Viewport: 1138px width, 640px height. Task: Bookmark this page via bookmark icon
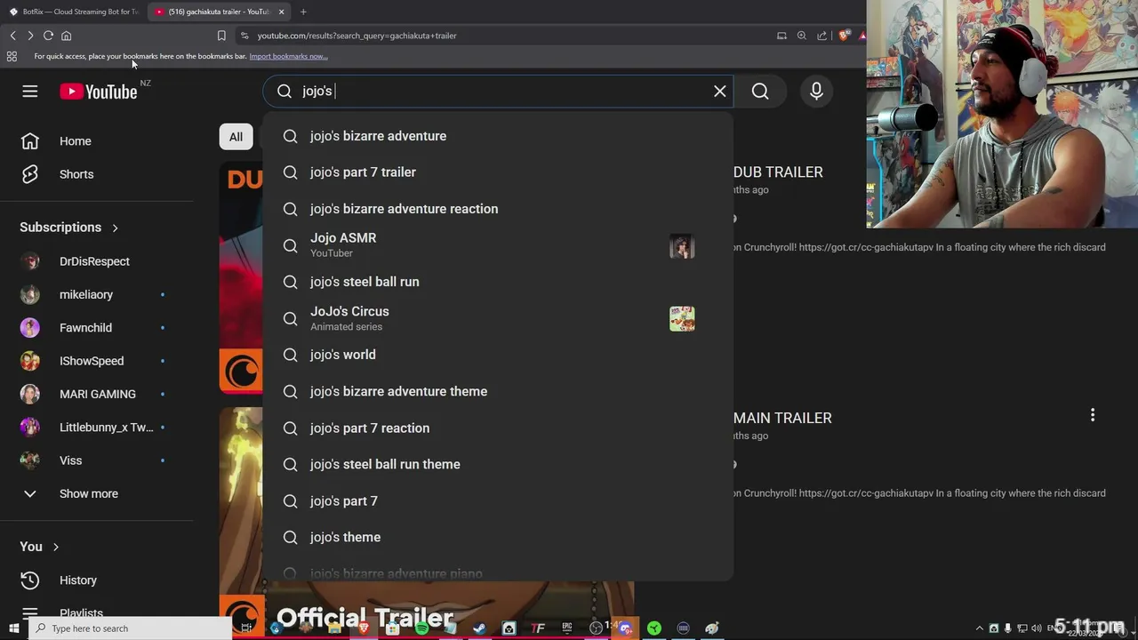click(x=221, y=36)
